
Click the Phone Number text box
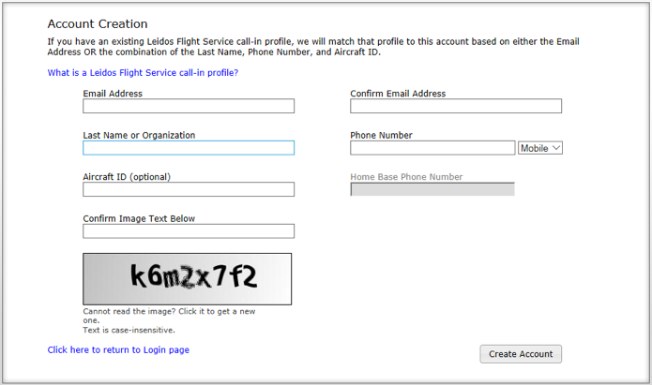(x=432, y=148)
